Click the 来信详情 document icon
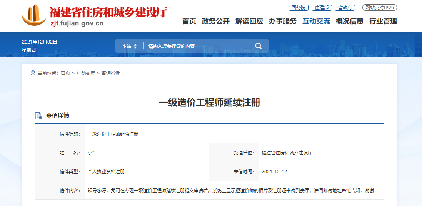The image size is (422, 206). [x=38, y=116]
